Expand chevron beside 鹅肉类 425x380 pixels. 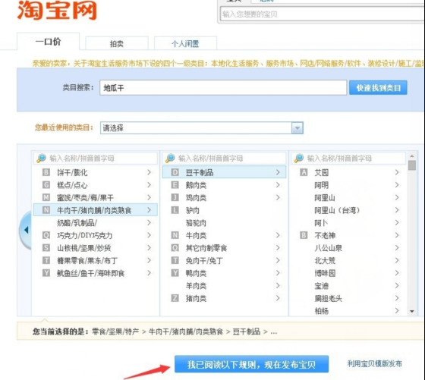coord(278,185)
